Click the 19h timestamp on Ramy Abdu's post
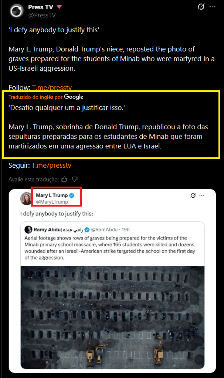The width and height of the screenshot is (224, 378). [x=125, y=230]
